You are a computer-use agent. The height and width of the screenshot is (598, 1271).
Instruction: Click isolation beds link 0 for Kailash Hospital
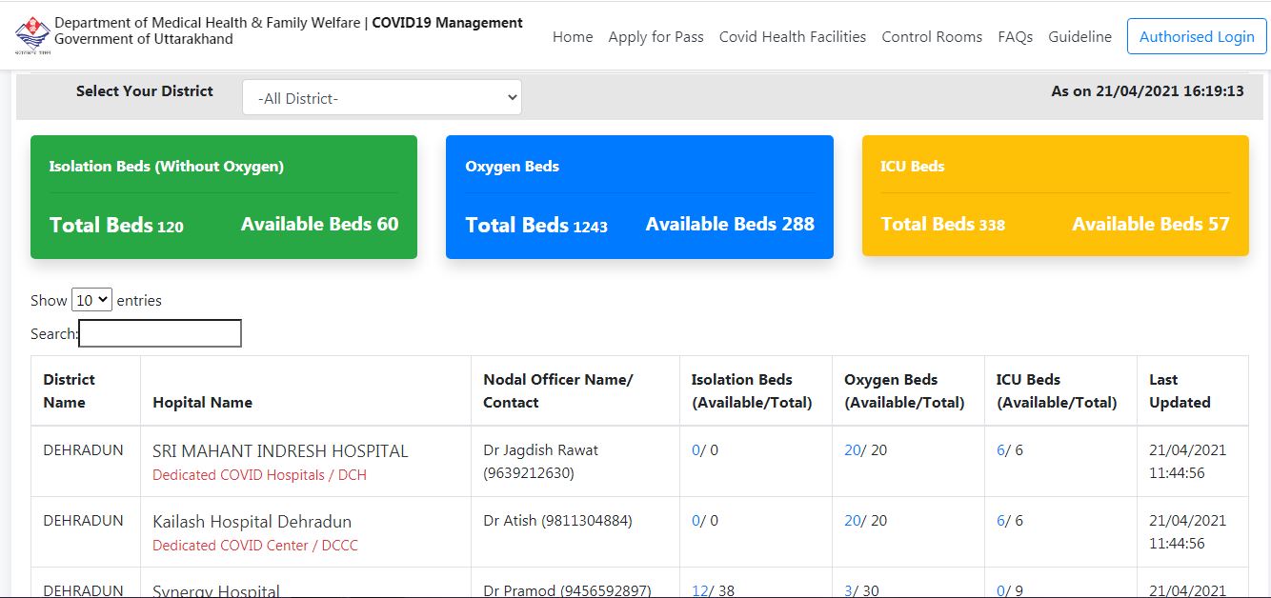pyautogui.click(x=696, y=521)
